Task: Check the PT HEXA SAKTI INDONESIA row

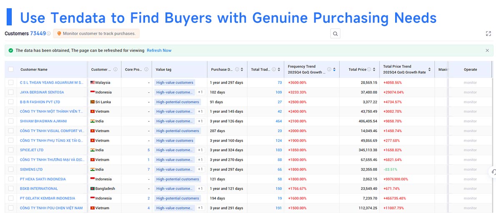Action: 11,179
